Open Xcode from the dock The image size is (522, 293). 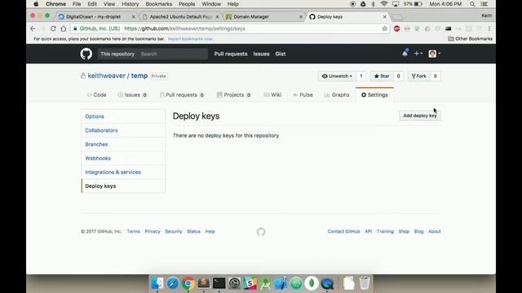click(281, 283)
